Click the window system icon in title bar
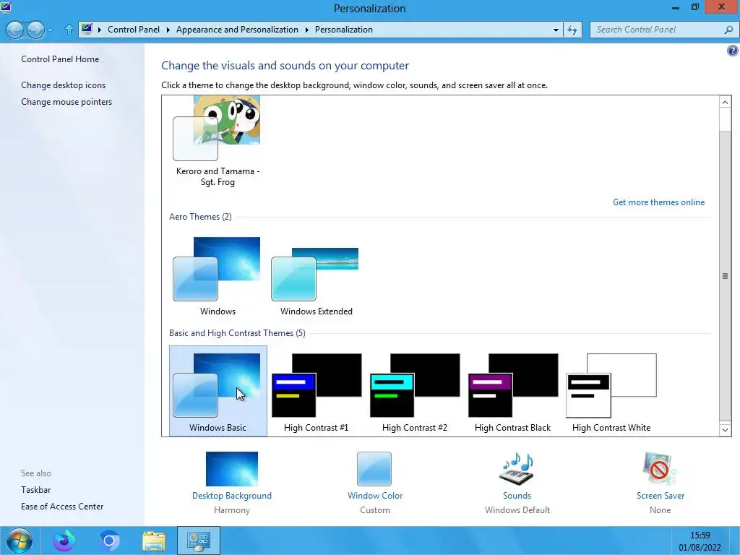740x555 pixels. 6,7
